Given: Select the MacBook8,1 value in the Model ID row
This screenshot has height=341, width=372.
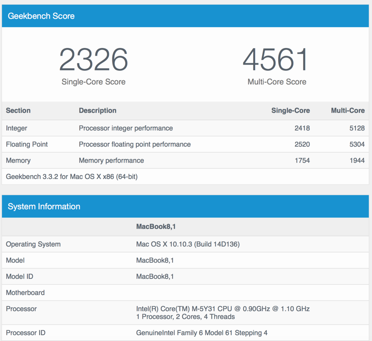Looking at the screenshot, I should click(155, 277).
